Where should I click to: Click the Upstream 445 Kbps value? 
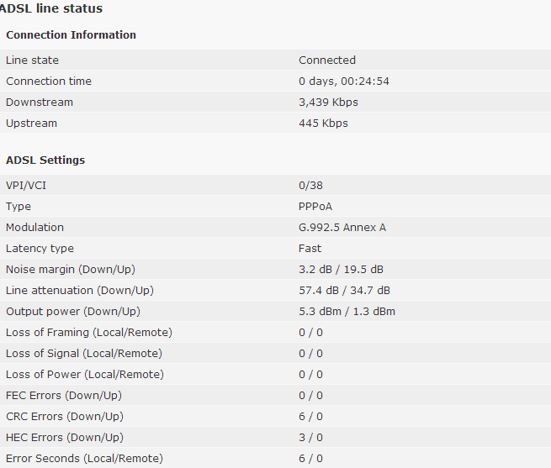pos(323,124)
